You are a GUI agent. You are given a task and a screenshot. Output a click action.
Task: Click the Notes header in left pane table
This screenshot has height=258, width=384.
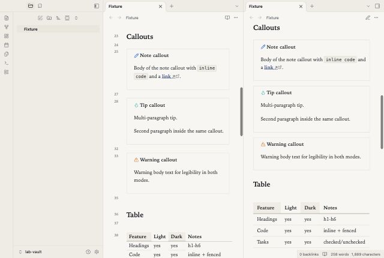[x=194, y=237]
